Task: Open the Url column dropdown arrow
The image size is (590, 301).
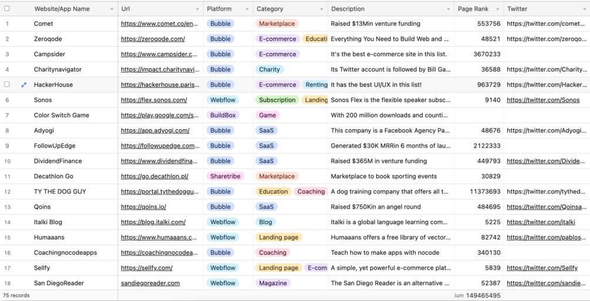Action: click(x=198, y=9)
